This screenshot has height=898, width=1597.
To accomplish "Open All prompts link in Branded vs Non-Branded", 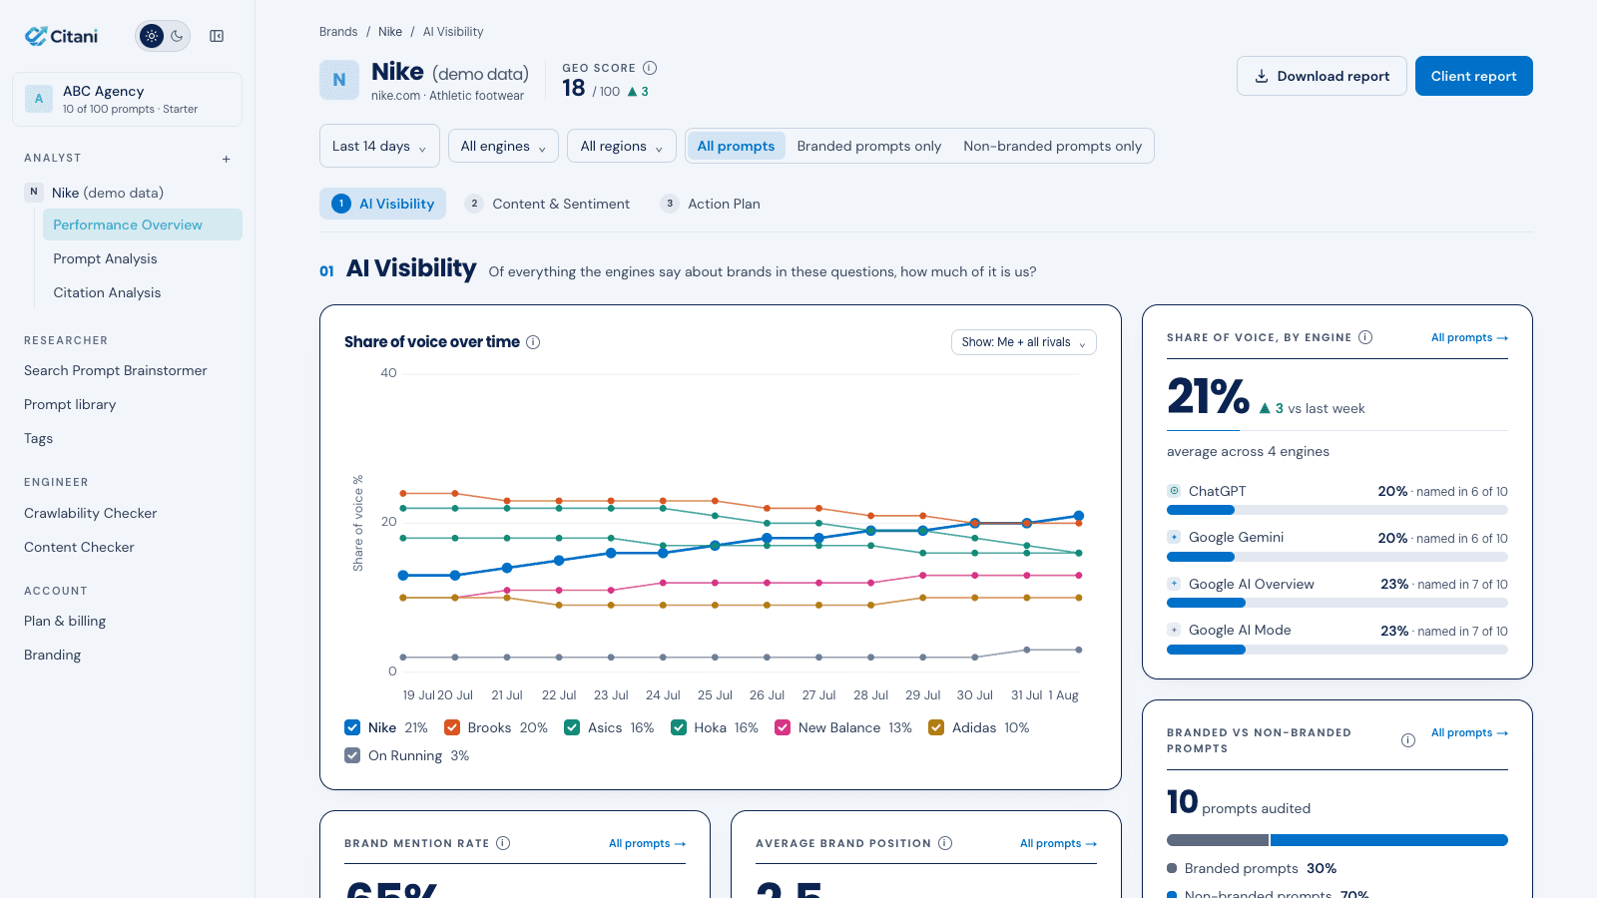I will tap(1469, 732).
